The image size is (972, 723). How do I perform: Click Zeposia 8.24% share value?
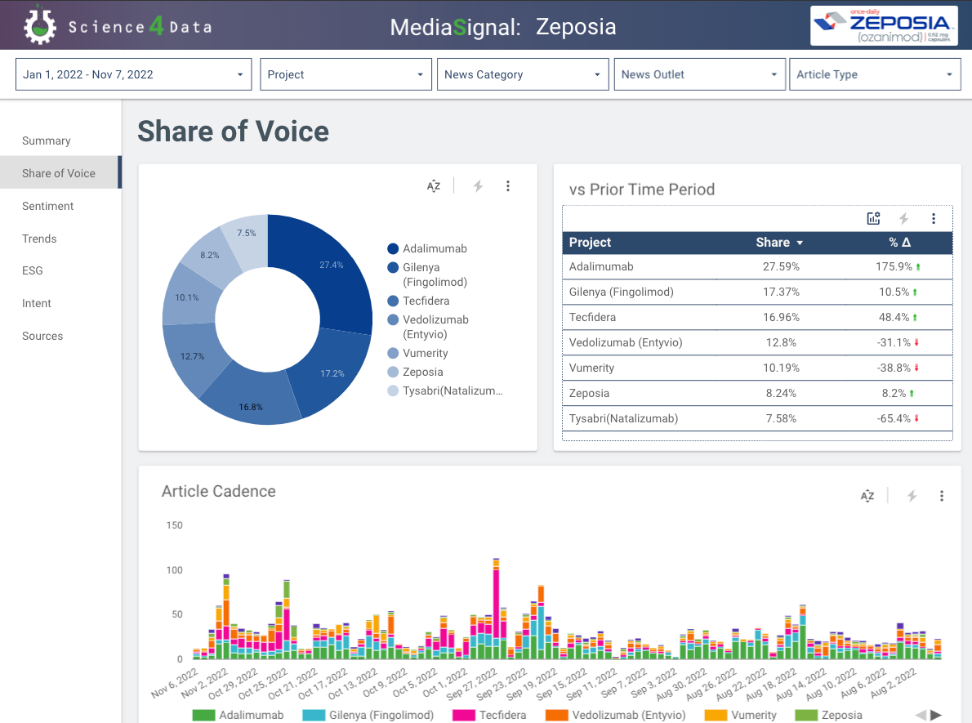click(781, 393)
